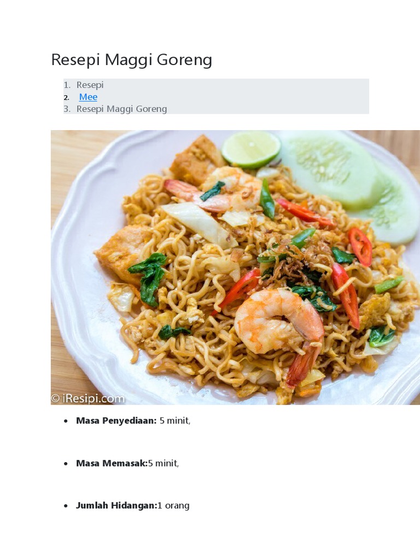Image resolution: width=420 pixels, height=560 pixels.
Task: Click the "Masa Penyediaan:" bold label
Action: click(116, 421)
